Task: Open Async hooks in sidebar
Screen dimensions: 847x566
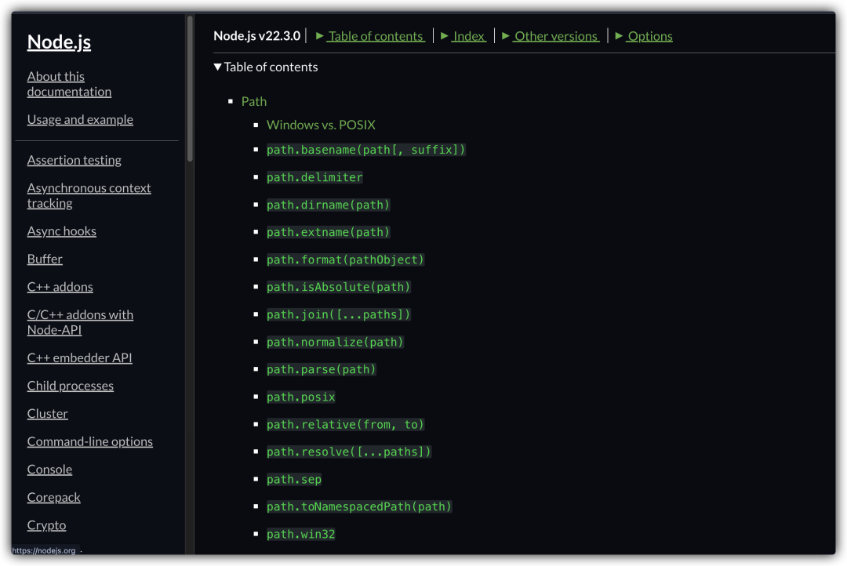Action: tap(61, 231)
